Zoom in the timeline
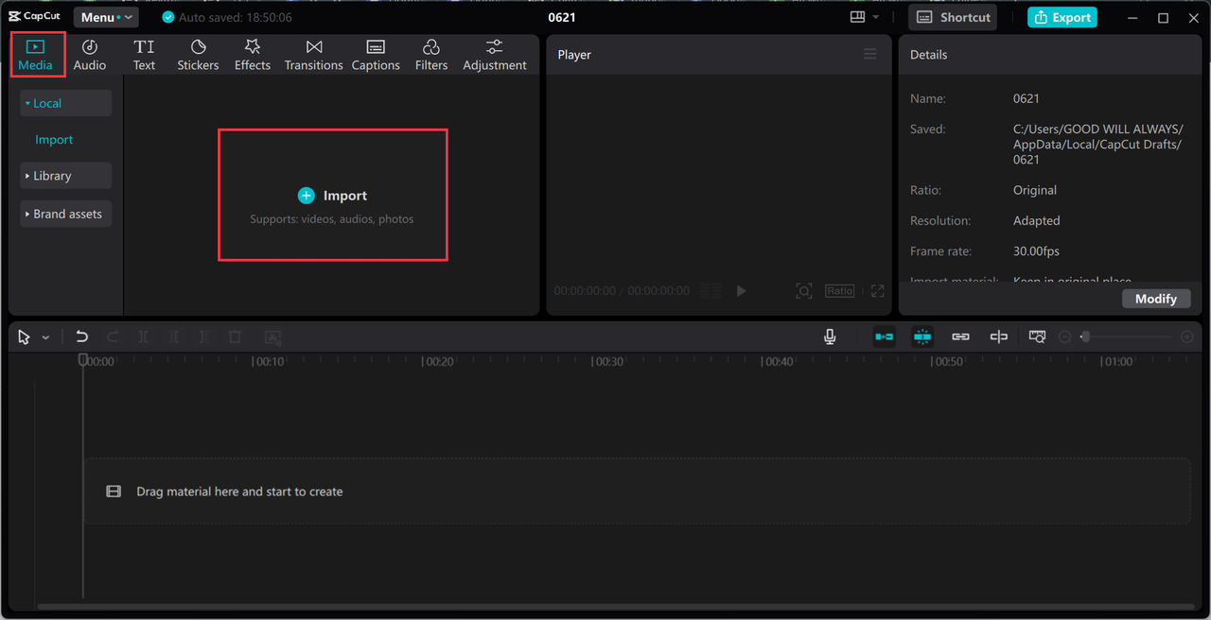Viewport: 1211px width, 620px height. click(x=1187, y=336)
